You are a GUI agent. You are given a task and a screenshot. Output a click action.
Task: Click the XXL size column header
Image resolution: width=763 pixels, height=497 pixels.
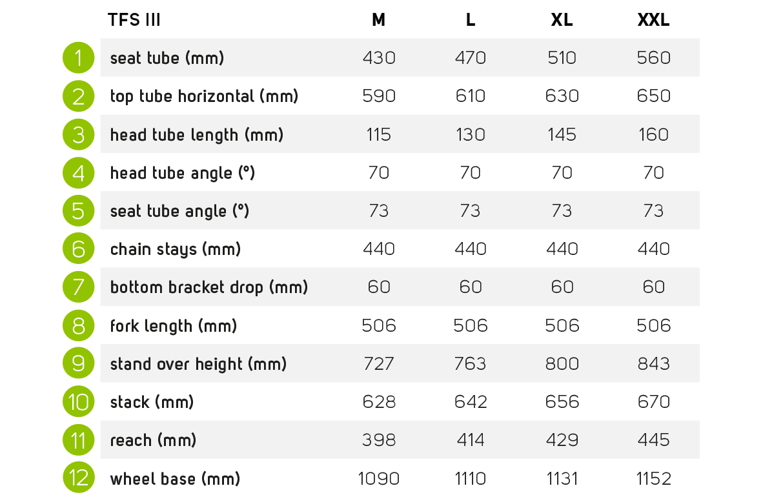pos(653,20)
